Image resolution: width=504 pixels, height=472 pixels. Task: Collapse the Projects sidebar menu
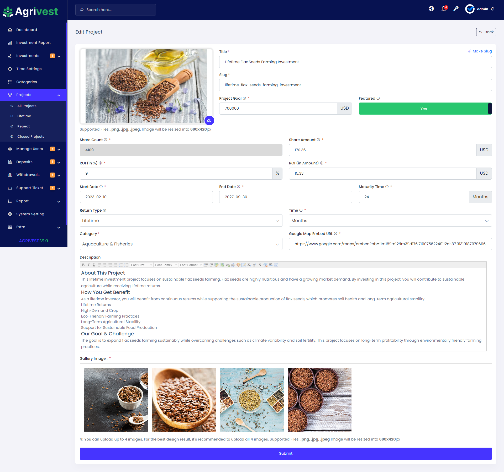click(x=33, y=95)
